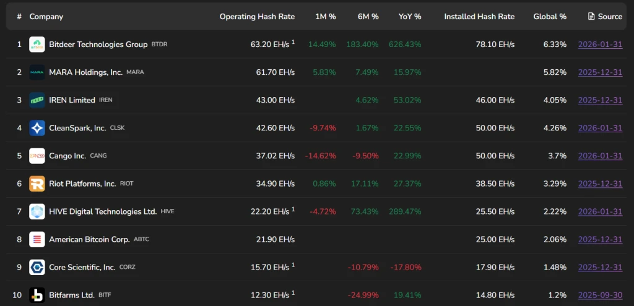Open Bitdeer source link dated 2026-01-31

point(600,45)
